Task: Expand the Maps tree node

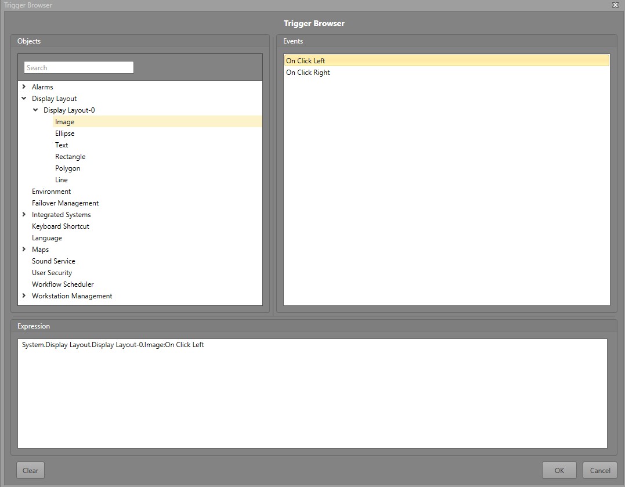Action: 24,249
